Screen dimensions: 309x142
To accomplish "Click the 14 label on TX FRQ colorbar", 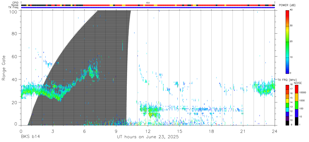I will [291, 102].
